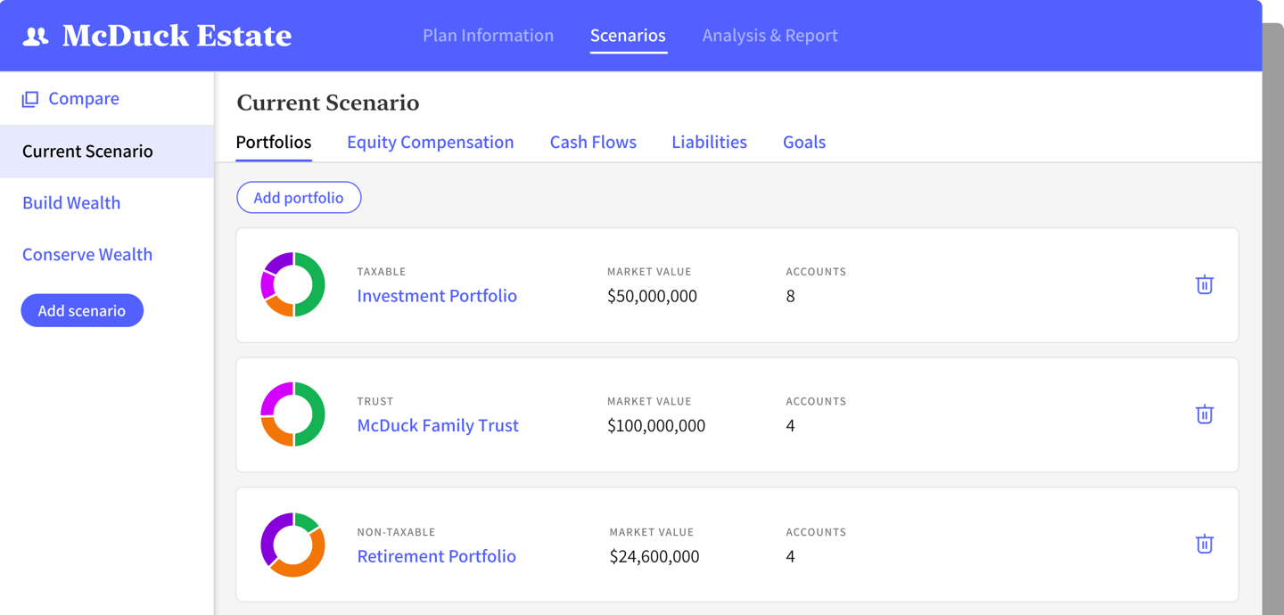Open the Plan Information tab
The height and width of the screenshot is (615, 1284).
click(x=488, y=36)
